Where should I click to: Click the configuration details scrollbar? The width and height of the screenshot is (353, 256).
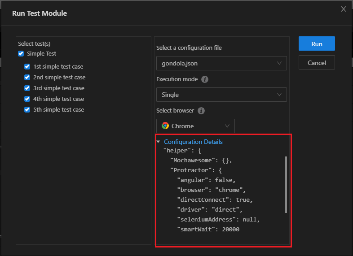[x=286, y=184]
